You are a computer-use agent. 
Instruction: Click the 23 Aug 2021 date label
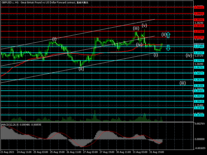[x=7, y=152]
